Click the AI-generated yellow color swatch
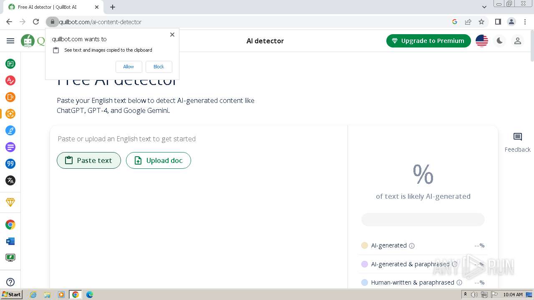The image size is (534, 300). tap(365, 246)
